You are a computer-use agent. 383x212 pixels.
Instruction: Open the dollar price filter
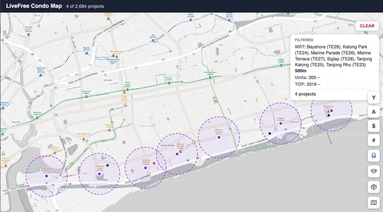click(x=374, y=126)
